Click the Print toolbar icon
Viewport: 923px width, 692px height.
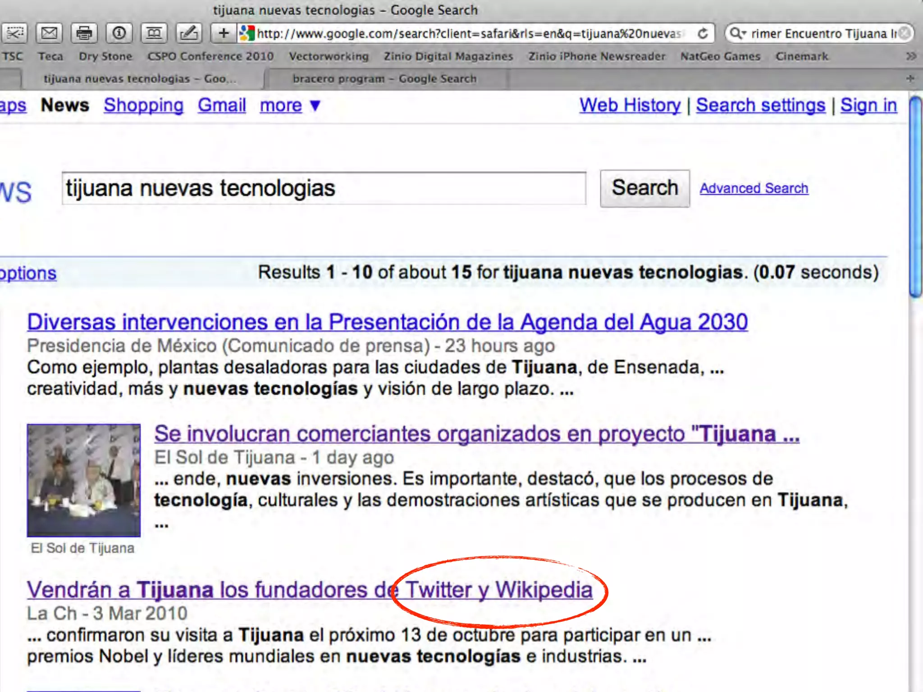tap(84, 33)
